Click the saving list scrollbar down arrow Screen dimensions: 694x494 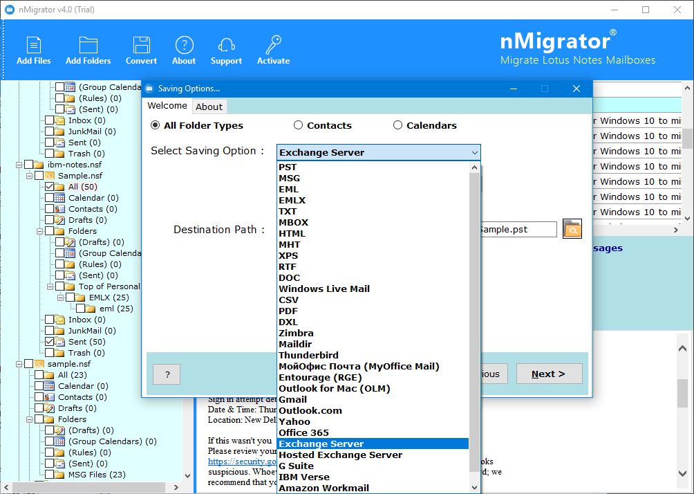coord(474,487)
